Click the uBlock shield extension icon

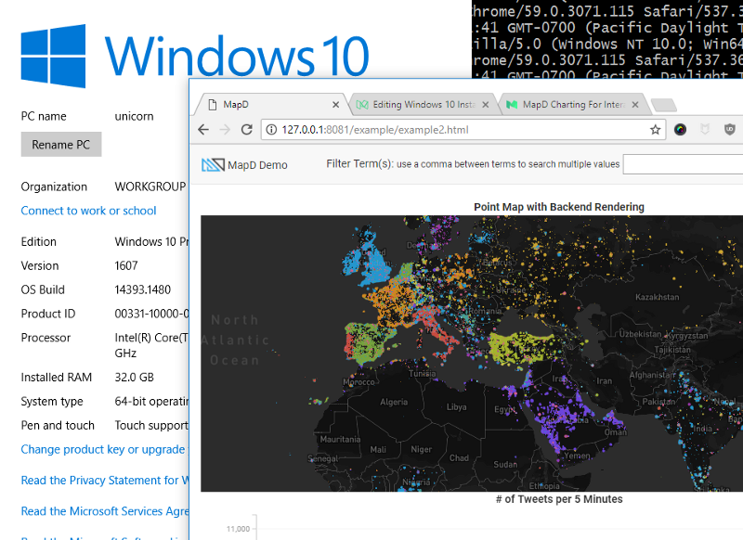point(730,129)
